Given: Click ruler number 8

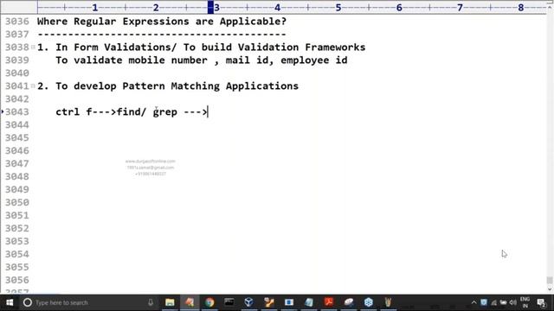Looking at the screenshot, I should tap(521, 8).
